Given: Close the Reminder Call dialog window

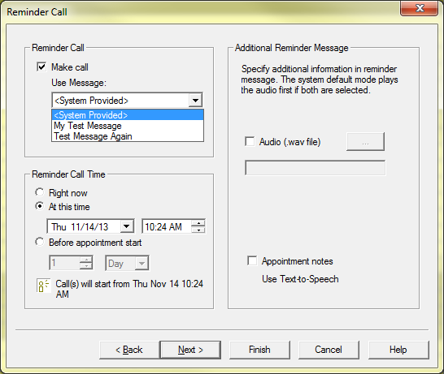Looking at the screenshot, I should pyautogui.click(x=419, y=8).
